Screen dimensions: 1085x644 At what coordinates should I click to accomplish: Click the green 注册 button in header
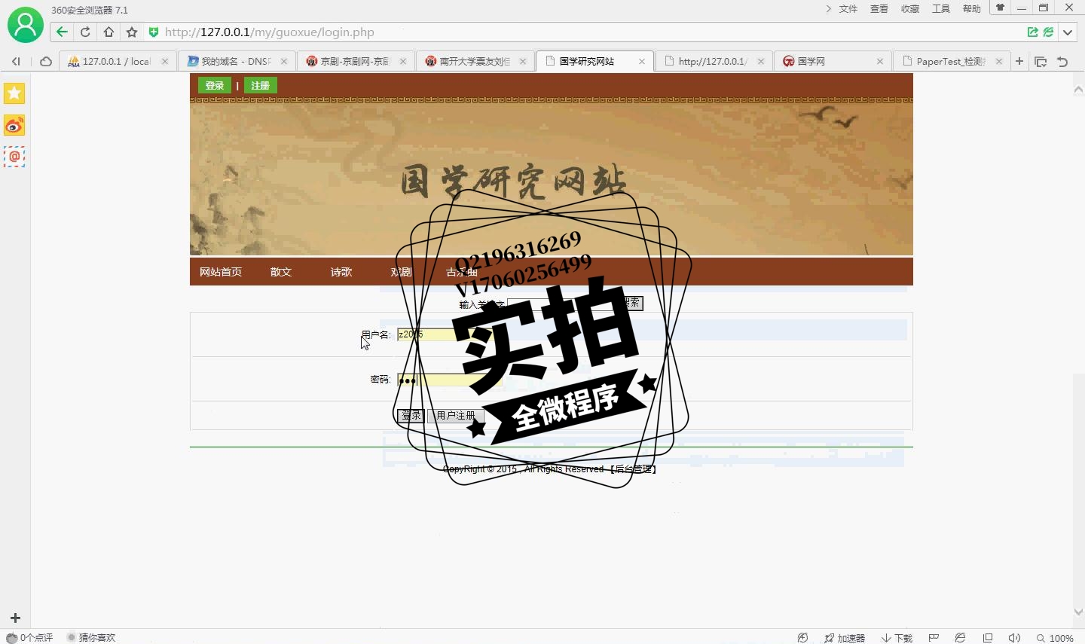coord(261,86)
